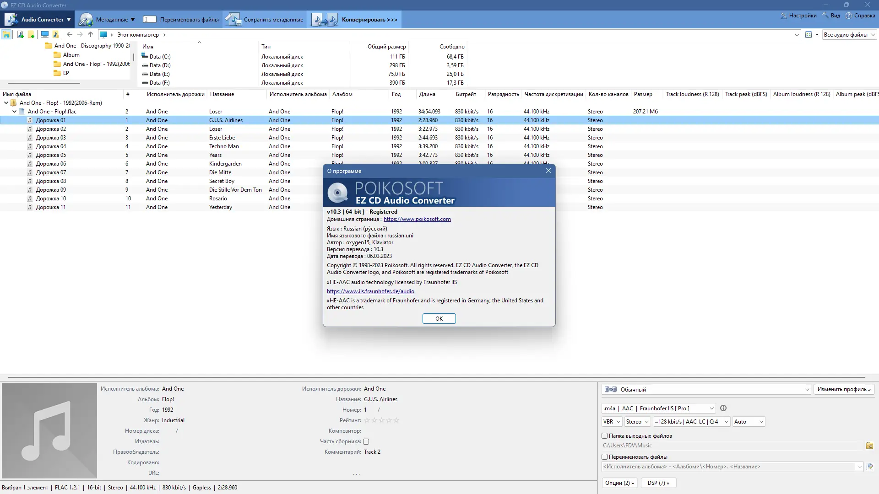879x494 pixels.
Task: Click the up-directory arrow icon
Action: coord(91,35)
